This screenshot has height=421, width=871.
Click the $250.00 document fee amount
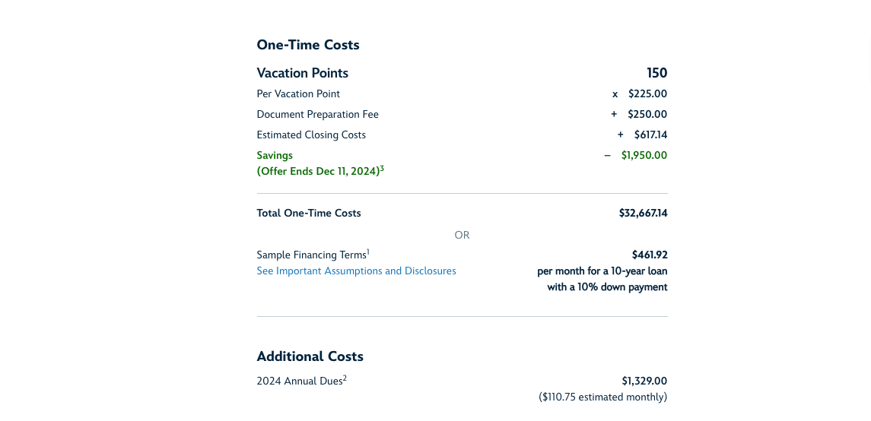pos(647,115)
